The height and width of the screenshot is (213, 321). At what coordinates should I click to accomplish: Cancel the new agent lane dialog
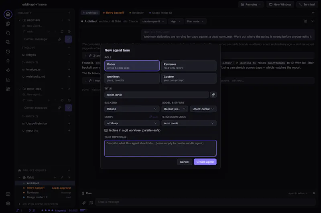tap(185, 162)
